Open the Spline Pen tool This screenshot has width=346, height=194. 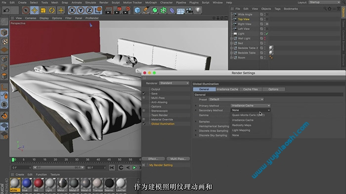[x=146, y=10]
